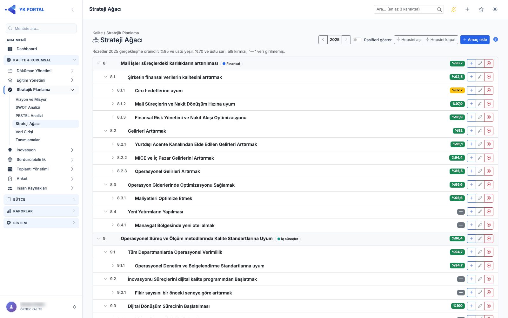
Task: Deactivate Tüm Departmanlarda Operasyonel Verimlilik row
Action: (489, 252)
